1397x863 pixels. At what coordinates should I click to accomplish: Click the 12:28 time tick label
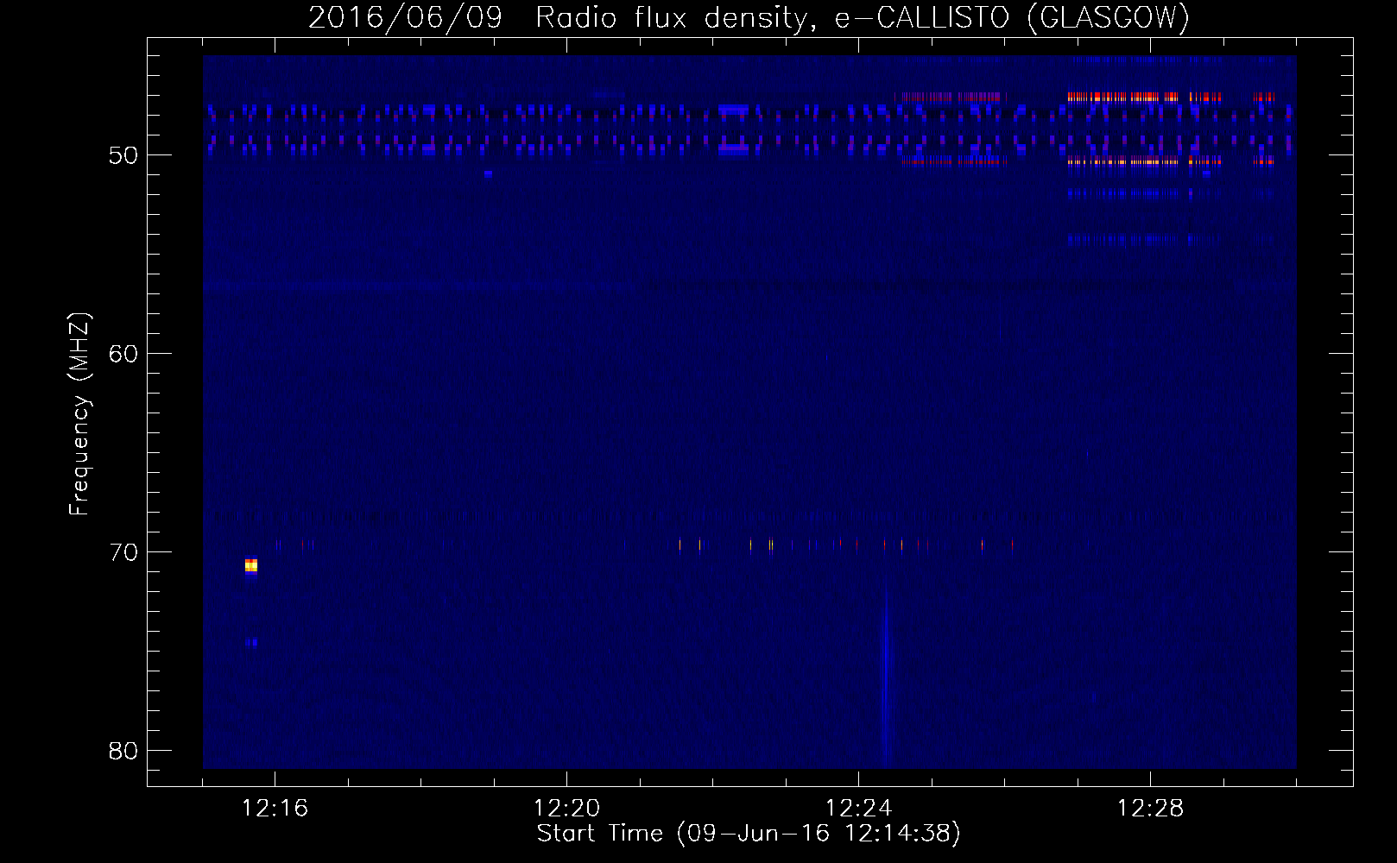(x=1150, y=809)
